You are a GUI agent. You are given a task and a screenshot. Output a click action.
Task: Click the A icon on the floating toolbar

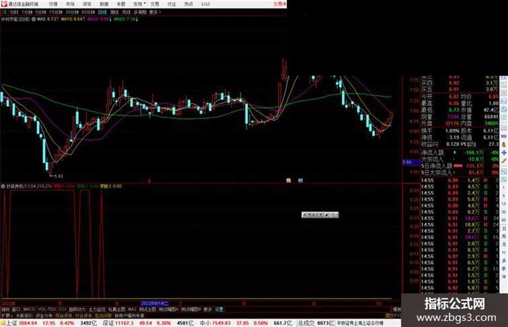click(304, 215)
